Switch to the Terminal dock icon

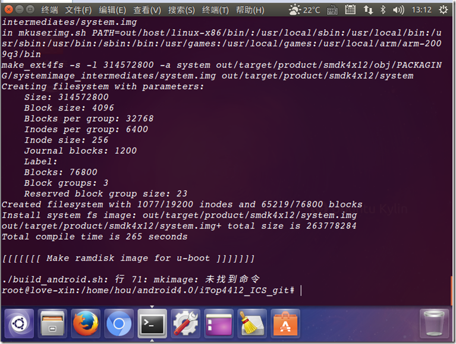click(x=152, y=323)
